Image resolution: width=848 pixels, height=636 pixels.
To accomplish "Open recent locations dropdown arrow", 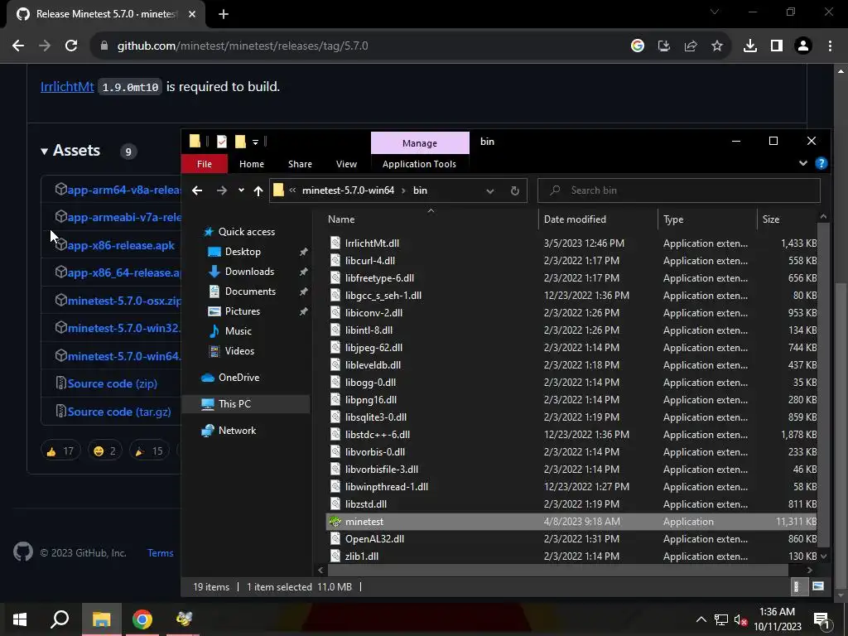I will point(241,190).
